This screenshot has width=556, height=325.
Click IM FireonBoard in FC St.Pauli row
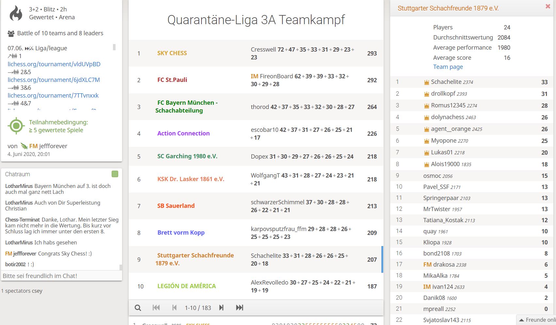272,76
